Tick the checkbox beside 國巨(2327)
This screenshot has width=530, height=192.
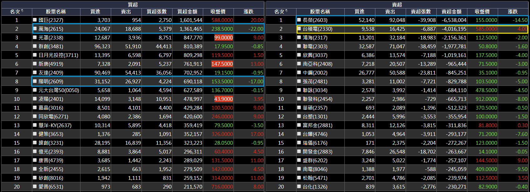35,20
